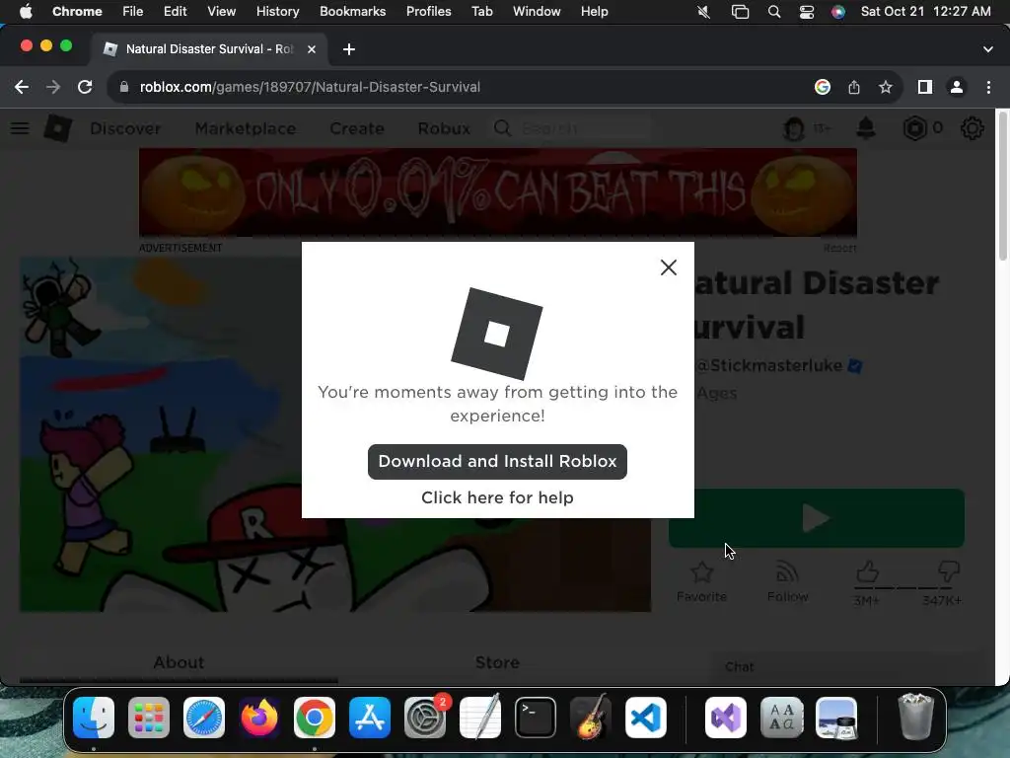Open a new Chrome tab
1010x758 pixels.
348,49
